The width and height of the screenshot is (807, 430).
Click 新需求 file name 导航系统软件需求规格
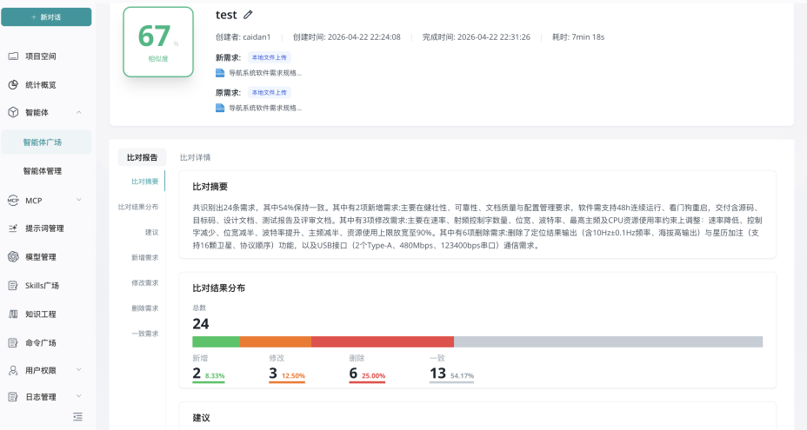pos(265,73)
